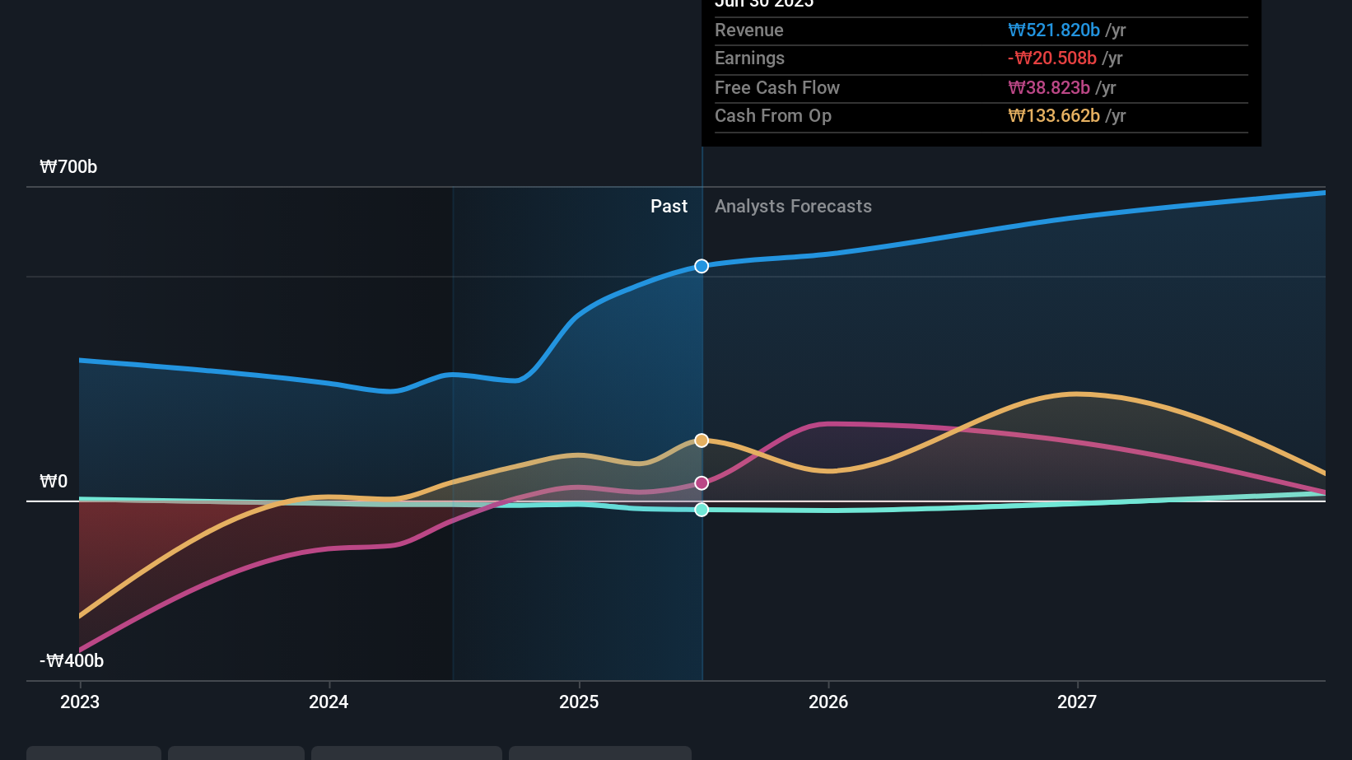Click the Revenue value ₩521.820b in tooltip
The width and height of the screenshot is (1352, 760).
click(x=1054, y=30)
